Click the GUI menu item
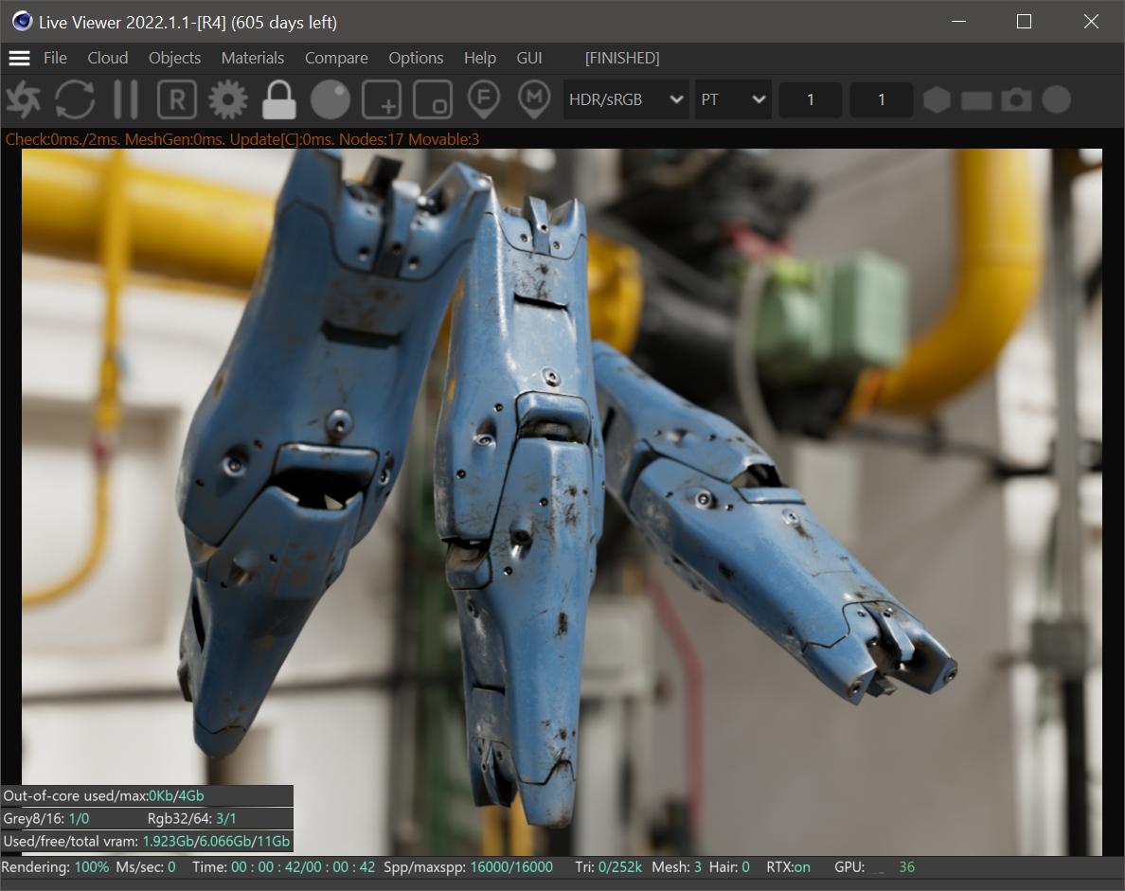 [529, 58]
